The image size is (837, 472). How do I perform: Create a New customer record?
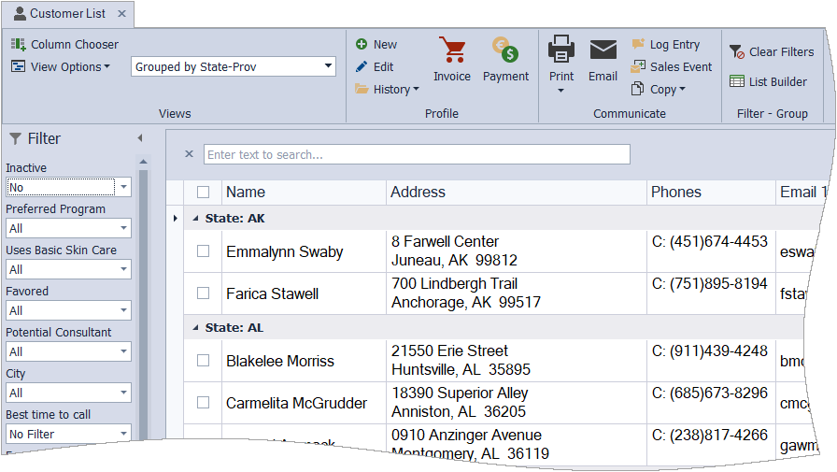[x=376, y=44]
